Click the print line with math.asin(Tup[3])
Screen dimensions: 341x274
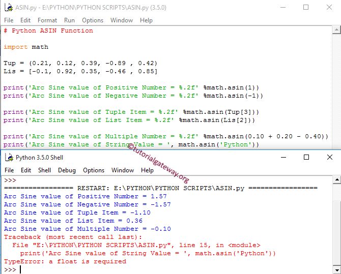pos(131,112)
